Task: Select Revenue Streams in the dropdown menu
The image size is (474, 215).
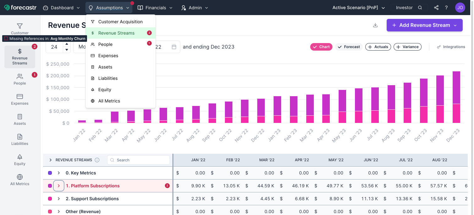Action: point(121,33)
